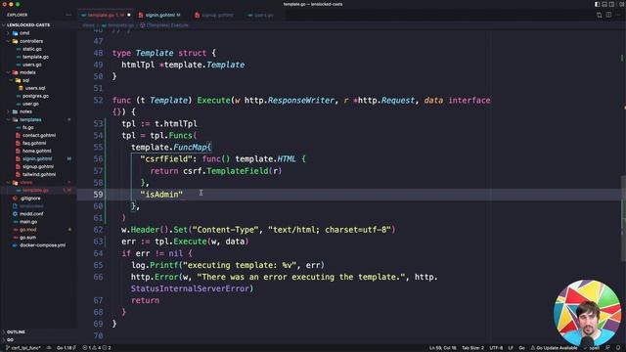626x352 pixels.
Task: Click the views breadcrumb segment
Action: (88, 25)
